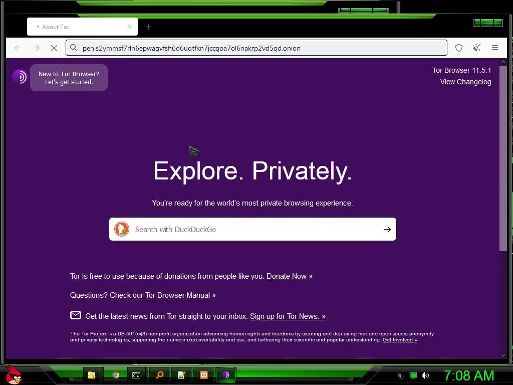Open the orange magnifier search taskbar icon
Image resolution: width=513 pixels, height=385 pixels.
click(x=160, y=375)
